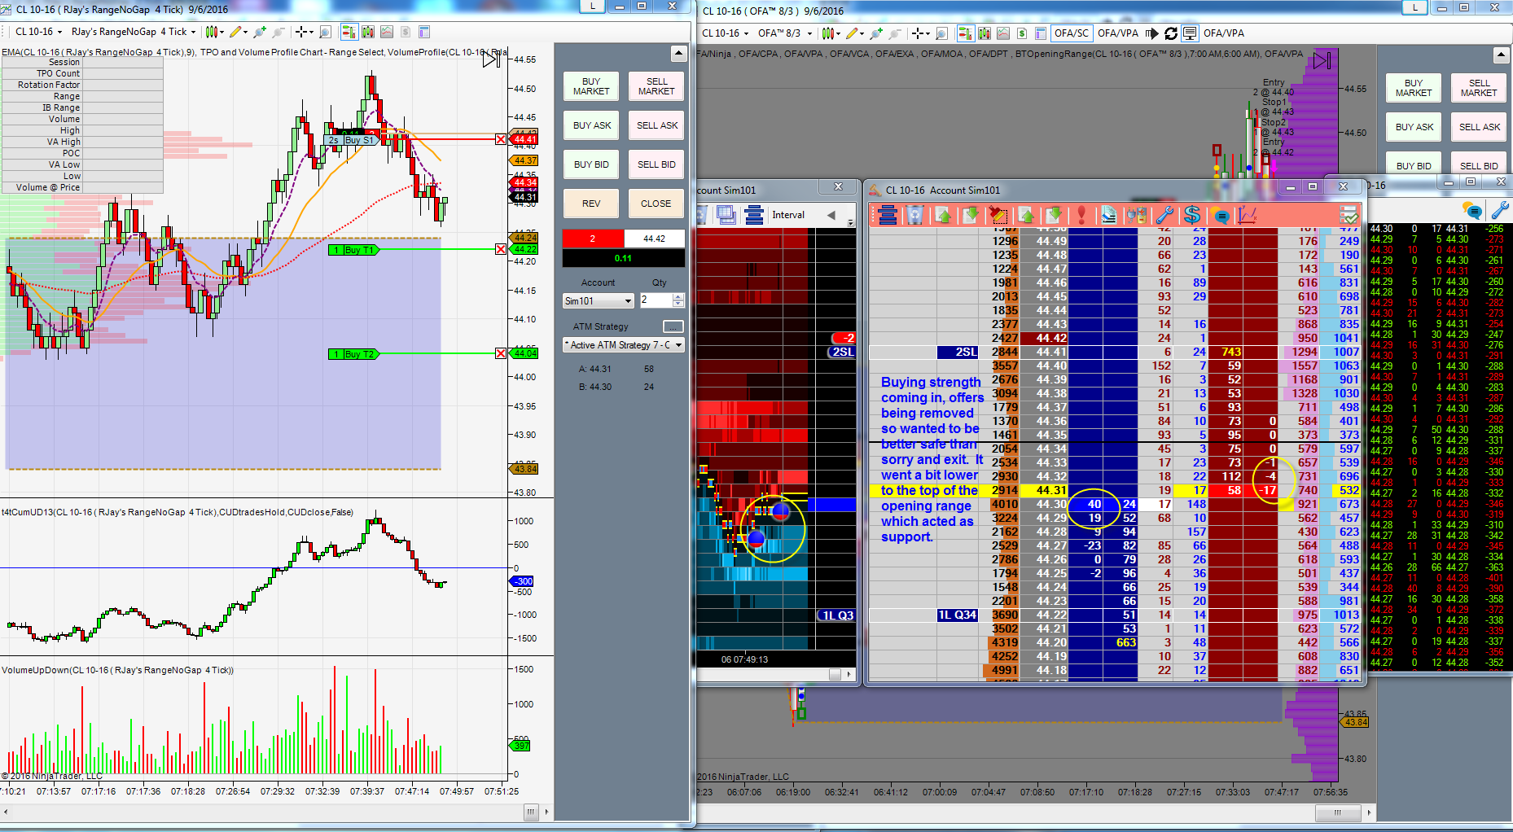The width and height of the screenshot is (1513, 832).
Task: Cancel the Buy T2 order at 44.04
Action: click(x=501, y=353)
